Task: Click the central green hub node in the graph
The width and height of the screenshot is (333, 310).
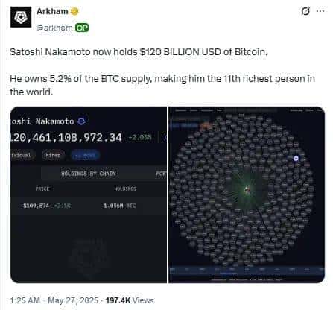Action: 247,189
